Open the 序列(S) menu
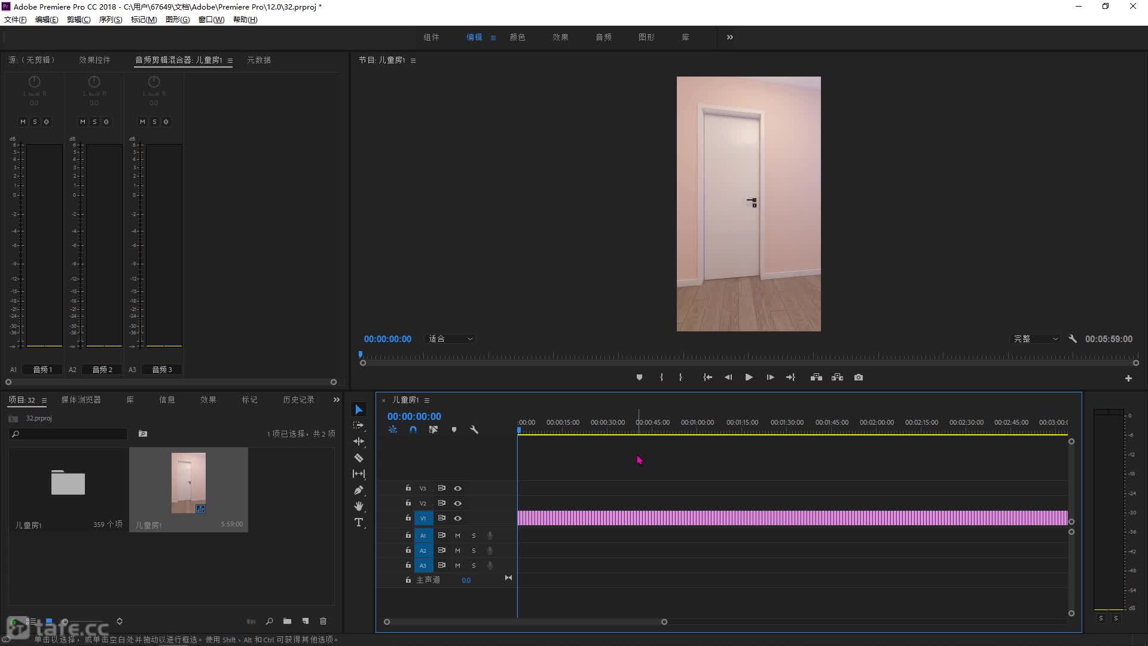 [110, 20]
